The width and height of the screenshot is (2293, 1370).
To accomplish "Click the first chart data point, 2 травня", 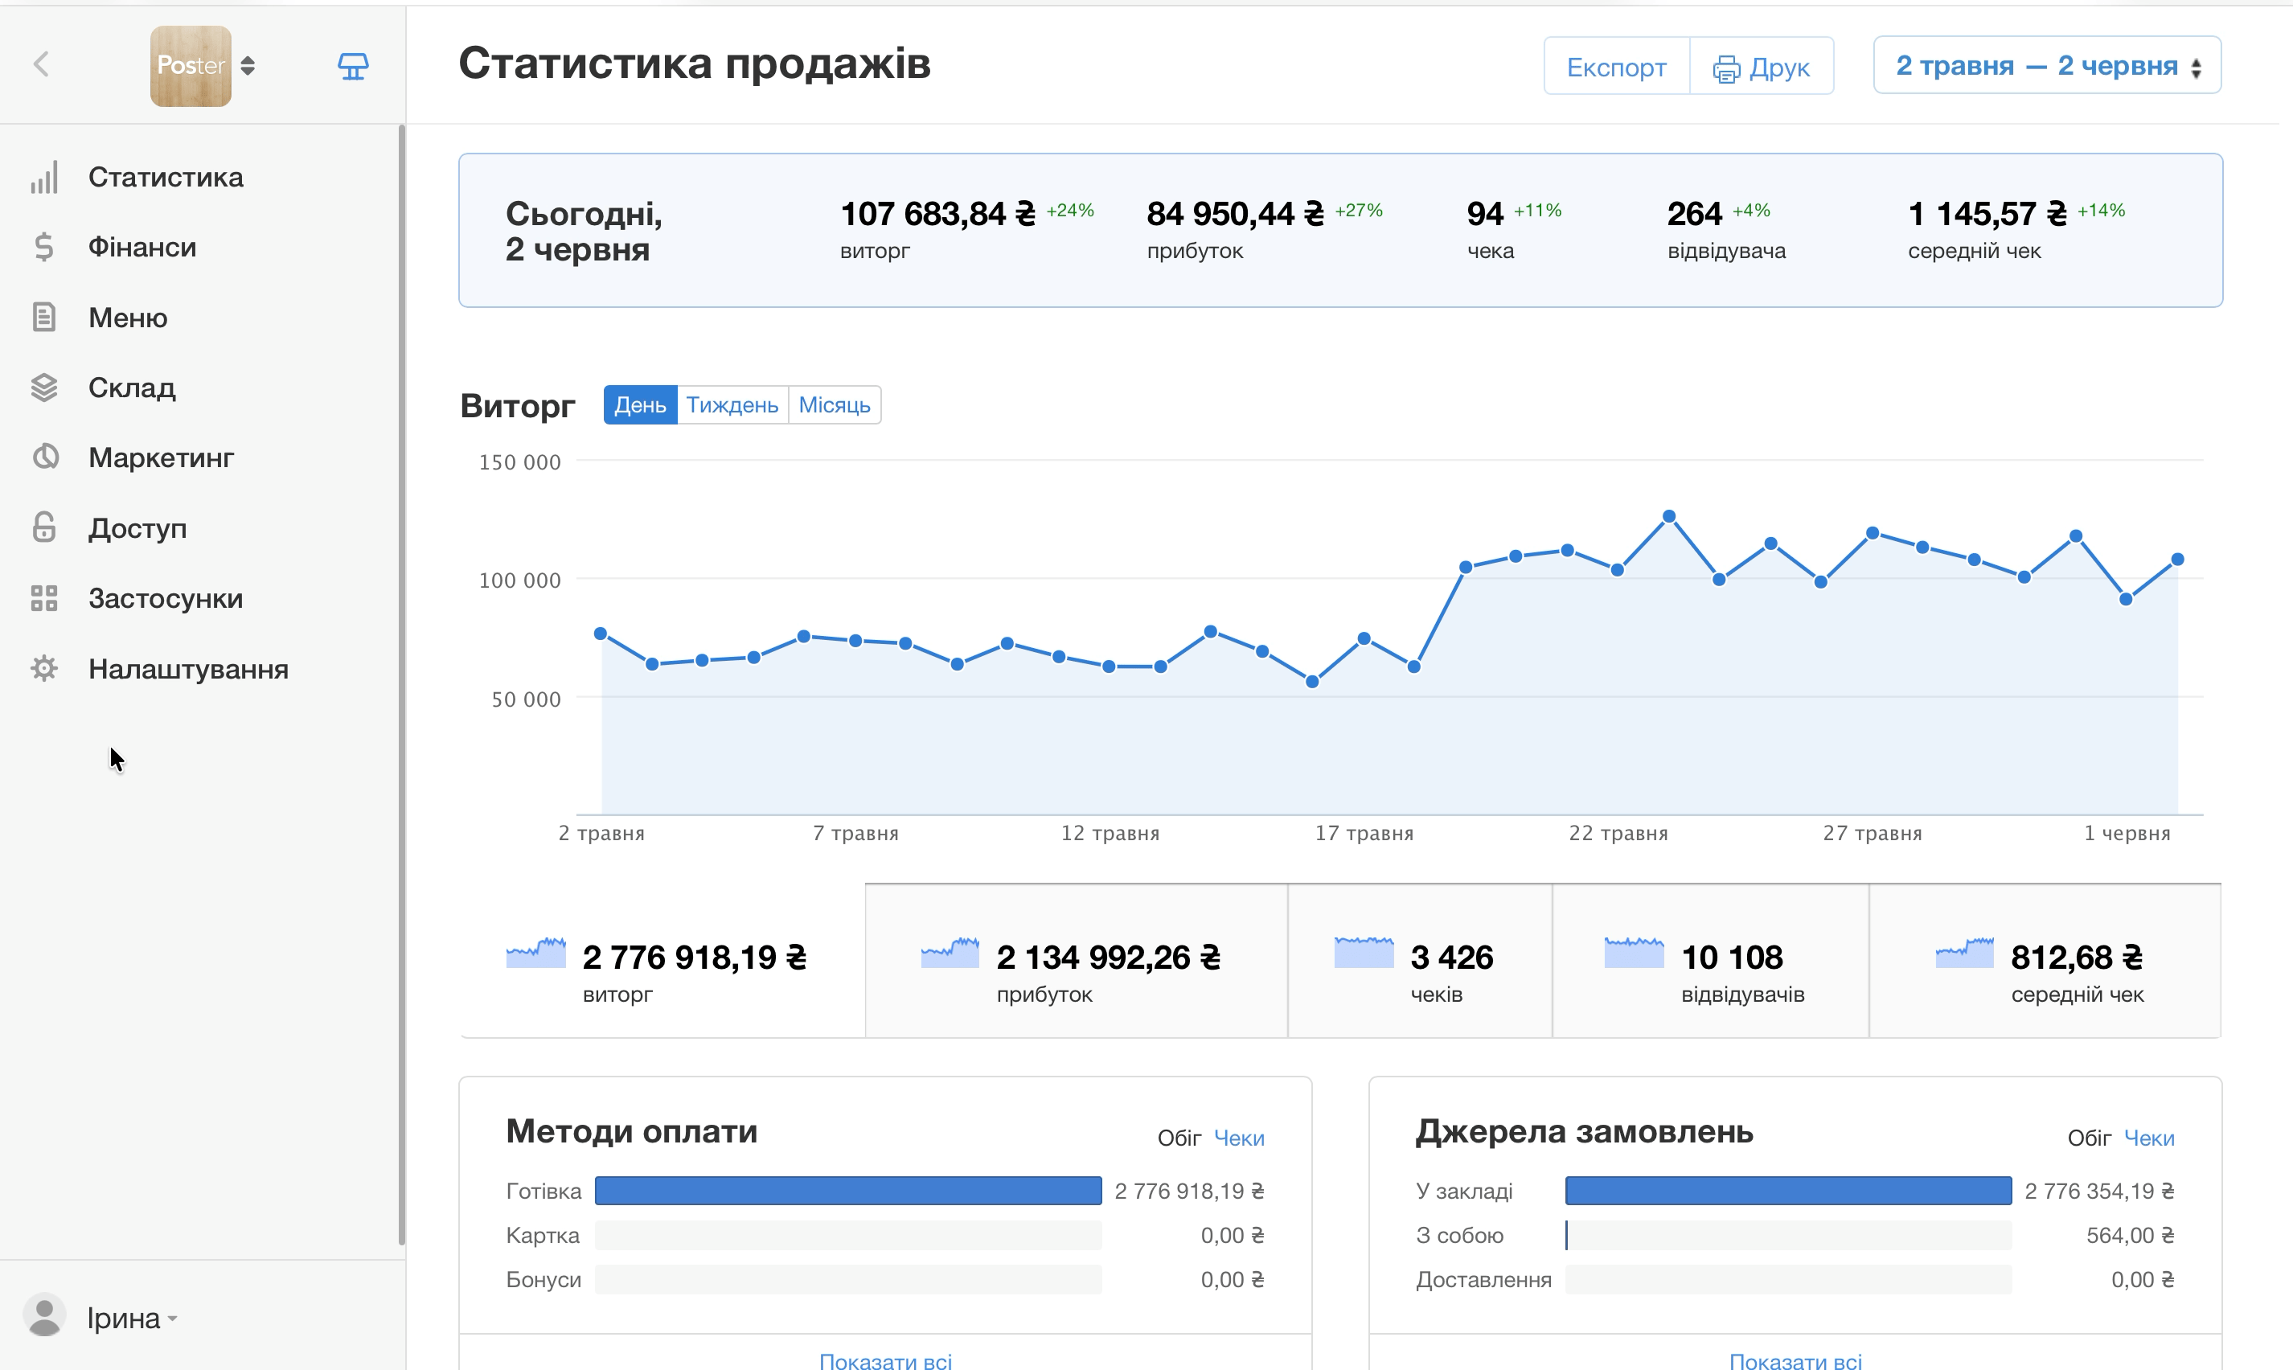I will tap(601, 634).
